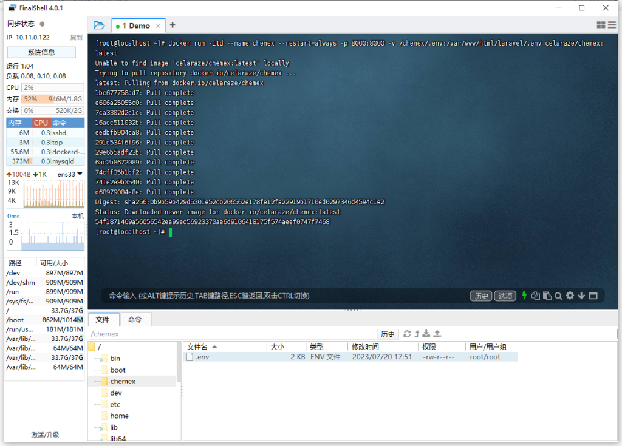Add a new tab with the plus button
Image resolution: width=622 pixels, height=446 pixels.
pos(172,25)
